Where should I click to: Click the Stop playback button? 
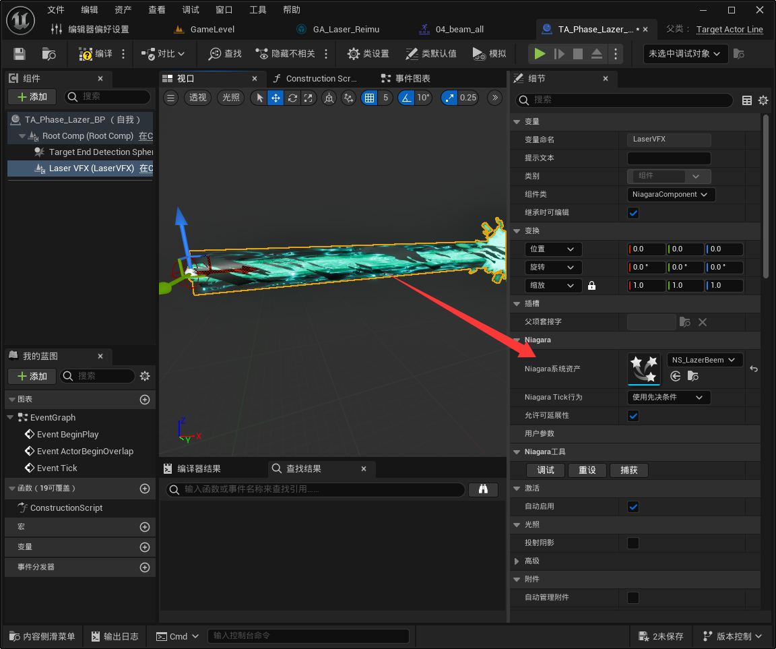tap(577, 53)
